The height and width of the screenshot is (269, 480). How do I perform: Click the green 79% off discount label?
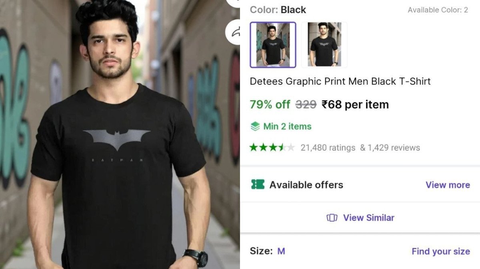coord(270,105)
